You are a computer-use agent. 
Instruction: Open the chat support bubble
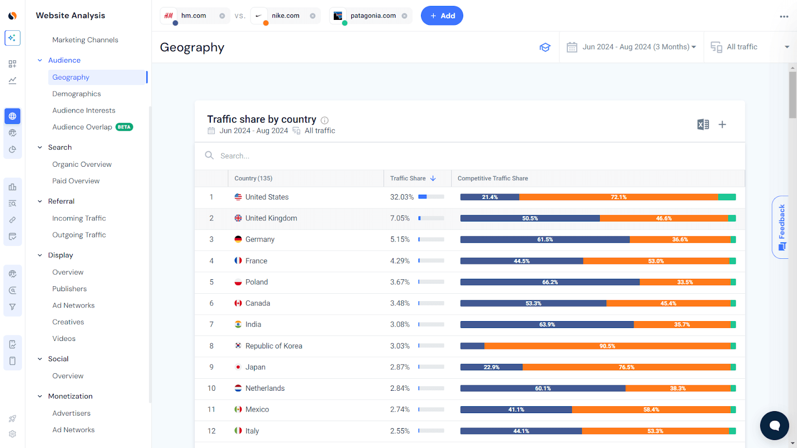[x=774, y=426]
